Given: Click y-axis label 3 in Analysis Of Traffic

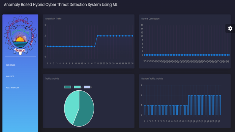Looking at the screenshot, I should 45,25.
